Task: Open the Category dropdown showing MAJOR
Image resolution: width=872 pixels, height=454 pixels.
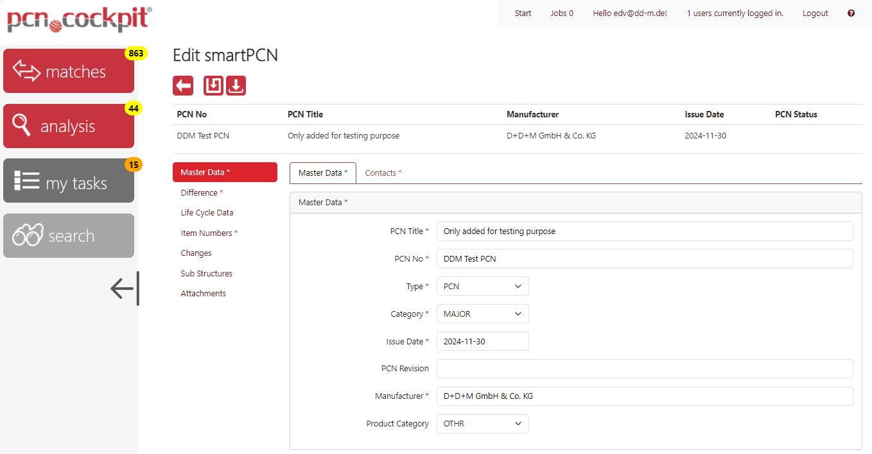Action: [x=482, y=314]
